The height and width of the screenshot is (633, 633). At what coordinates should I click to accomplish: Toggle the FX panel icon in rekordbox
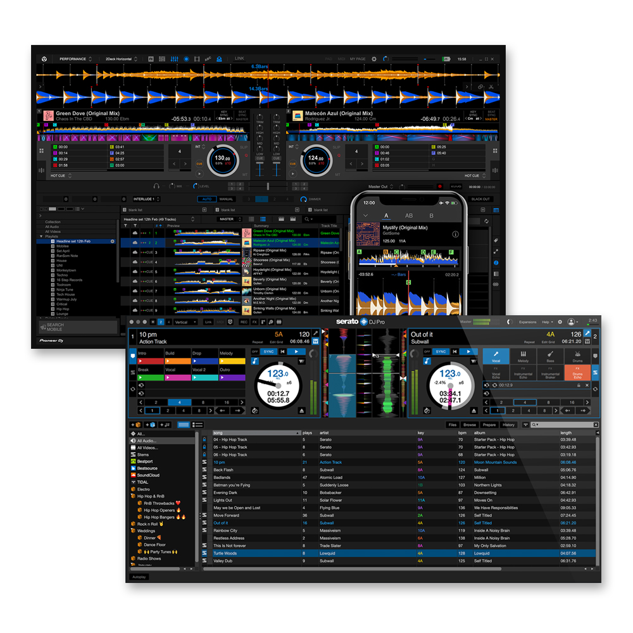point(151,59)
